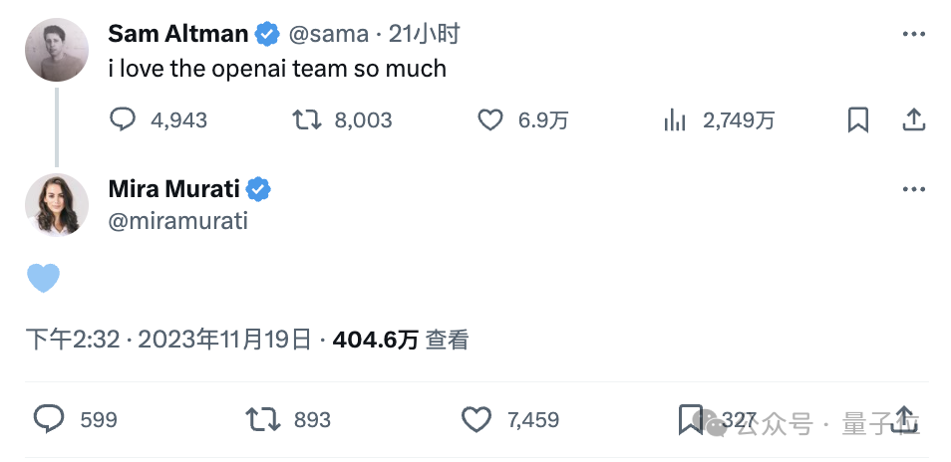Open more options menu on Mira Murati's tweet

coord(913,189)
